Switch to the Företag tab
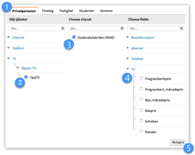 click(48, 11)
